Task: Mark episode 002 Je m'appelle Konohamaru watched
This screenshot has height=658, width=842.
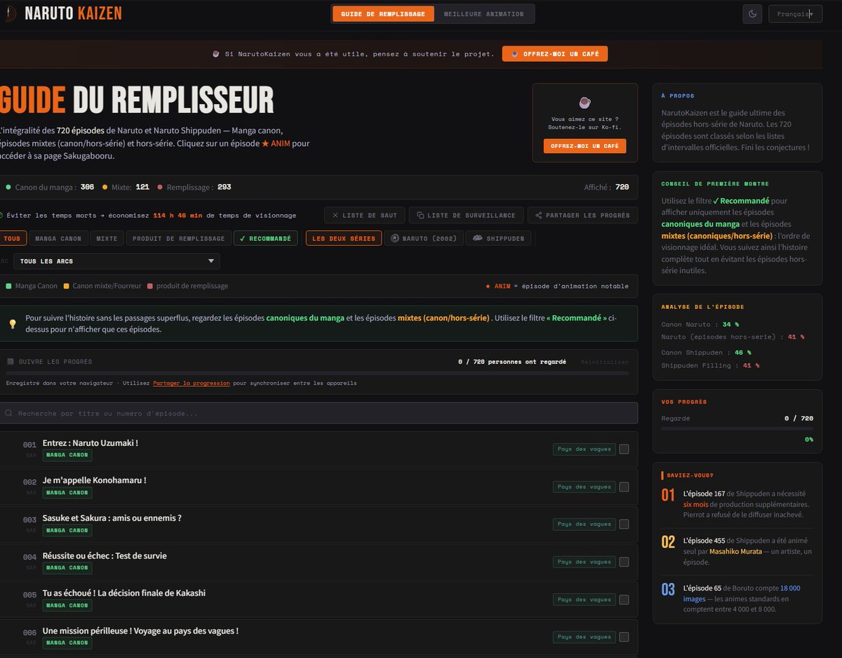Action: click(624, 487)
